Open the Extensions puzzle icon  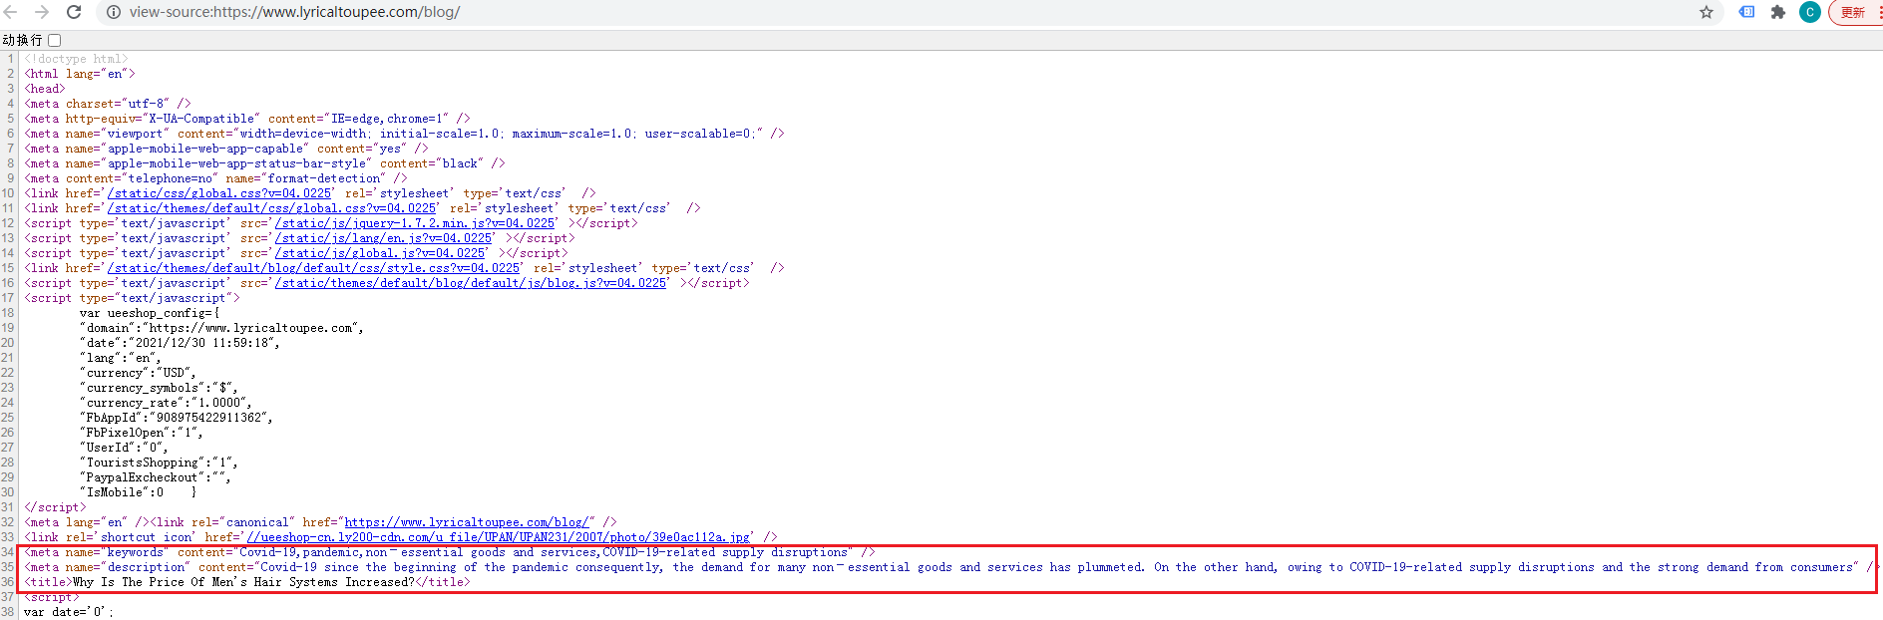[x=1777, y=12]
